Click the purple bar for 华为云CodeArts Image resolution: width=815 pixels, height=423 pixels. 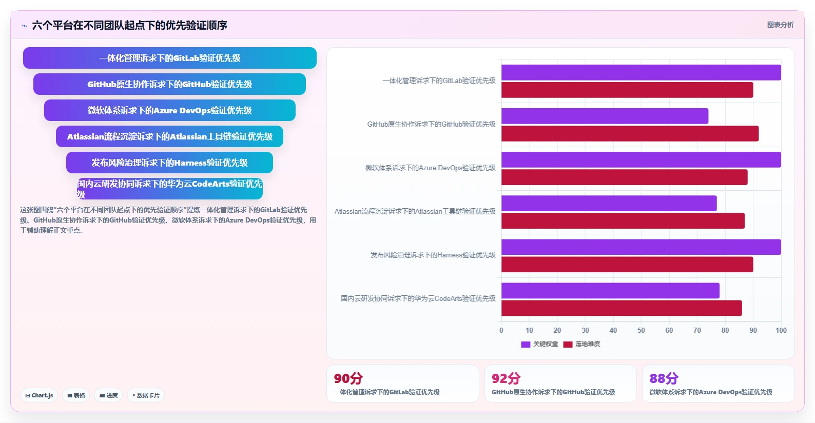pos(610,290)
